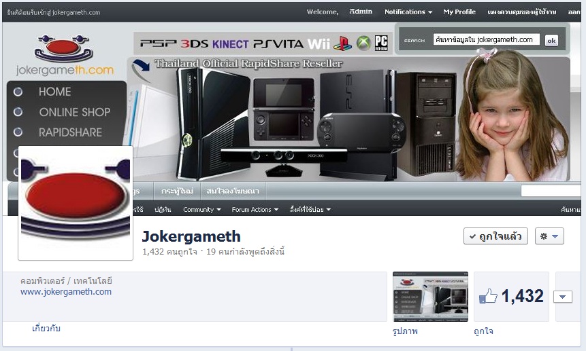Open www.jokergameth.com website link
The image size is (586, 351).
[x=66, y=292]
